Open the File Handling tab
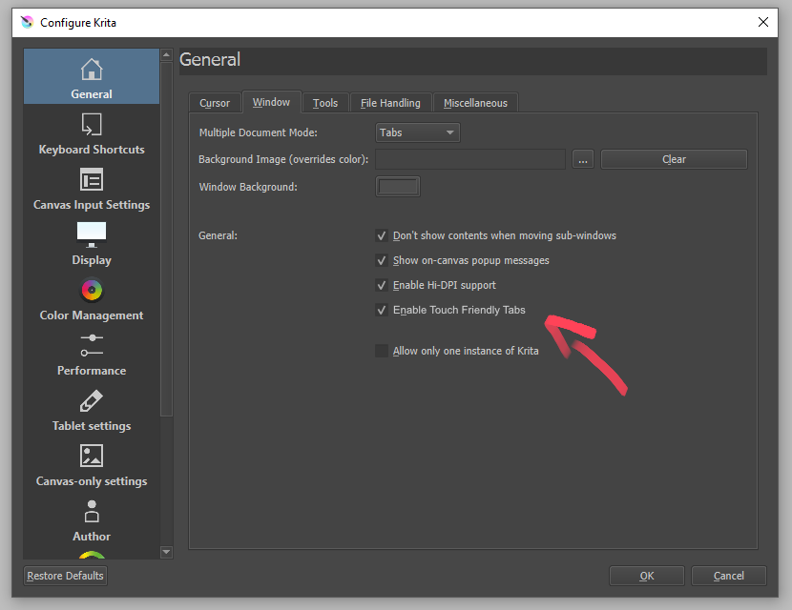The height and width of the screenshot is (610, 792). click(x=390, y=103)
